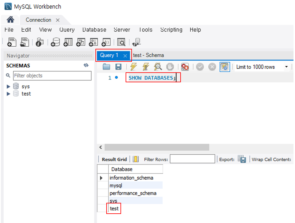Screen dimensions: 295x223
Task: Open a script file in query editor
Action: 106,67
